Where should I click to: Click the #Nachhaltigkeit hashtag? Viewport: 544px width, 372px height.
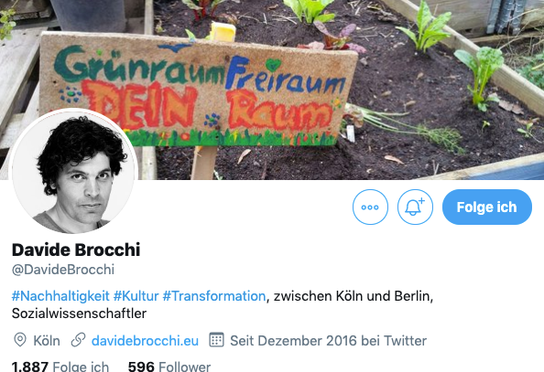[60, 296]
